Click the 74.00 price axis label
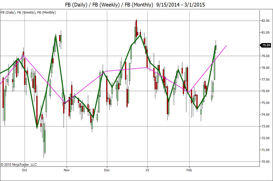This screenshot has height=181, width=273. [265, 114]
